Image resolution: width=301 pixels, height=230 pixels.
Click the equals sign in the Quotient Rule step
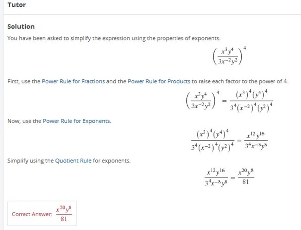pyautogui.click(x=233, y=178)
